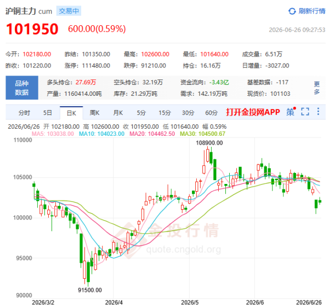This screenshot has height=305, width=329.
Task: Switch to the 5日 tab
Action: click(47, 113)
